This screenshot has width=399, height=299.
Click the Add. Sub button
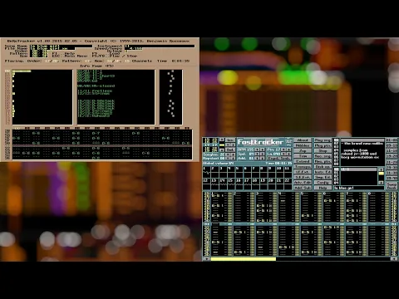point(303,188)
